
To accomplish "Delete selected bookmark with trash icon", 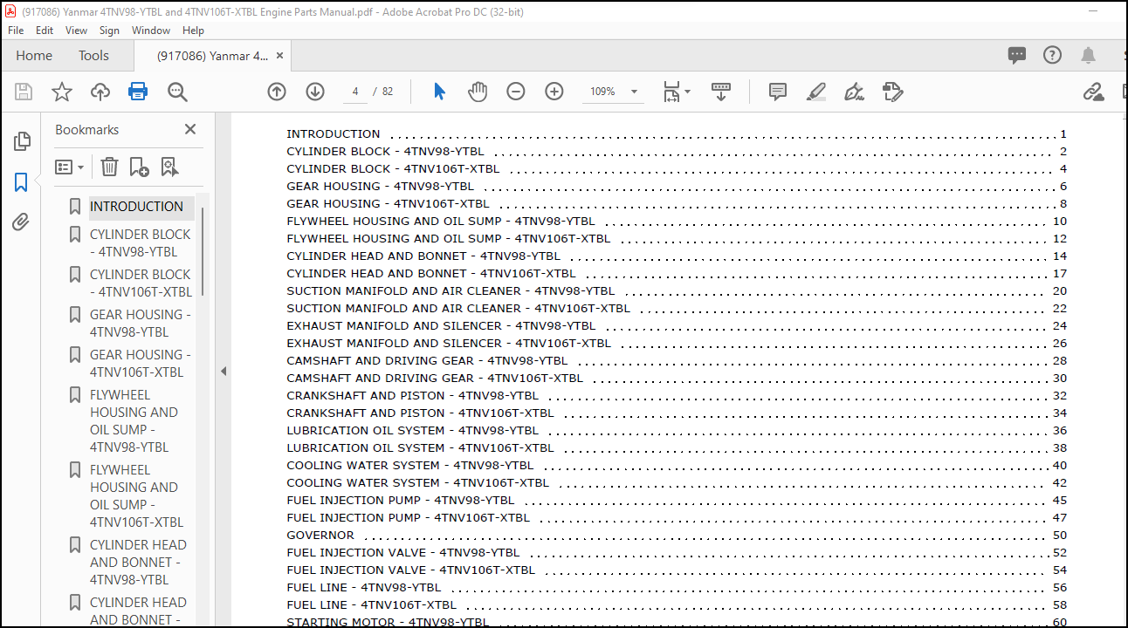I will click(109, 167).
